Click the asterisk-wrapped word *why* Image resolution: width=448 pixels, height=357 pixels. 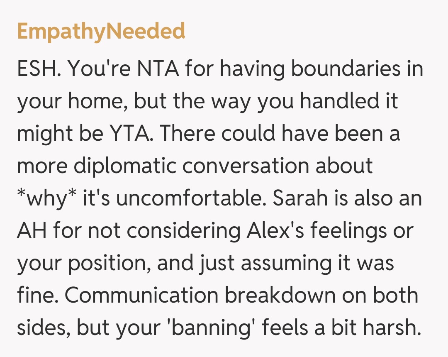pos(46,198)
